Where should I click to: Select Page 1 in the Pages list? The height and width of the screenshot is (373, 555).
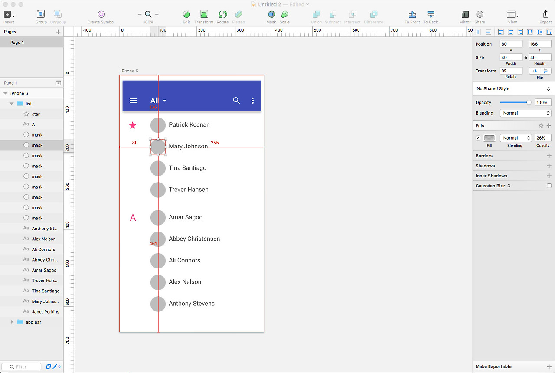tap(32, 43)
